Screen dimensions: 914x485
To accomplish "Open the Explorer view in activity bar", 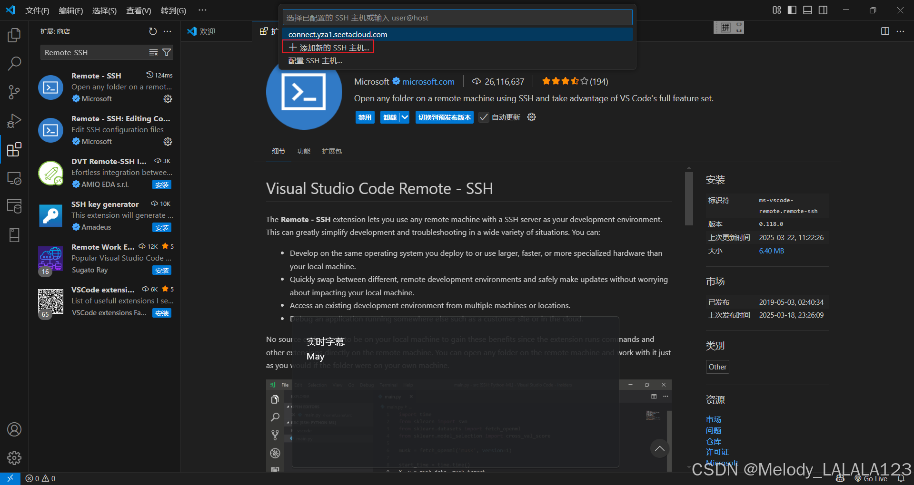I will click(14, 35).
